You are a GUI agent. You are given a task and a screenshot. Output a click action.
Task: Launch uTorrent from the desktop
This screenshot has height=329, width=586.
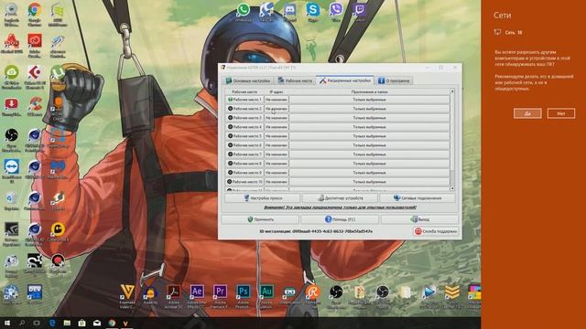click(x=58, y=76)
